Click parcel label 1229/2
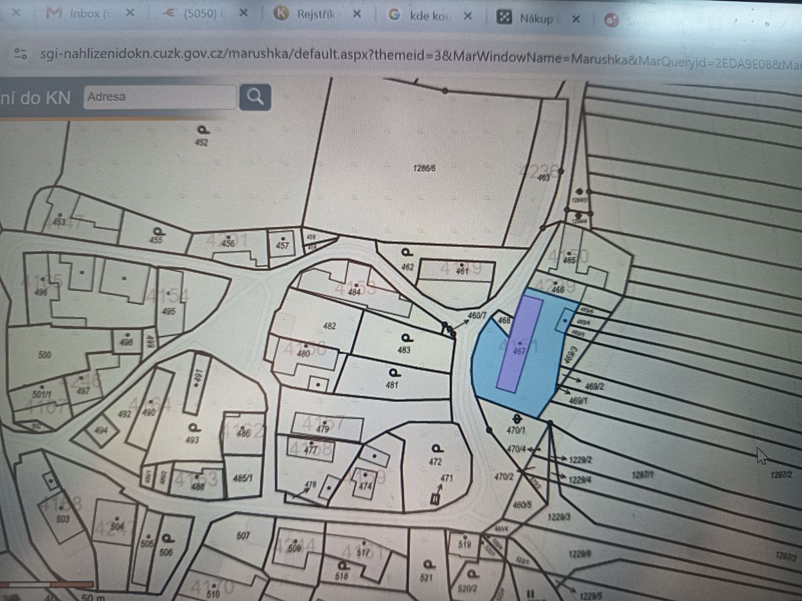This screenshot has width=802, height=601. [x=580, y=459]
